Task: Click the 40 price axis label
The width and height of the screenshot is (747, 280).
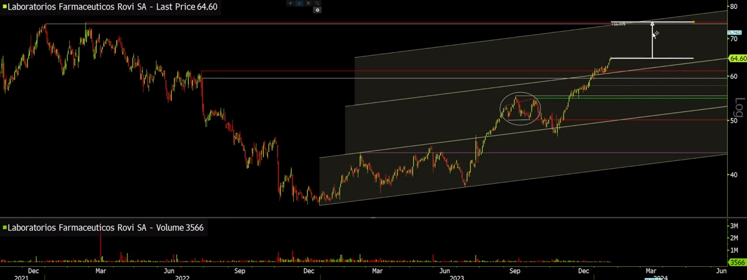Action: tap(733, 175)
